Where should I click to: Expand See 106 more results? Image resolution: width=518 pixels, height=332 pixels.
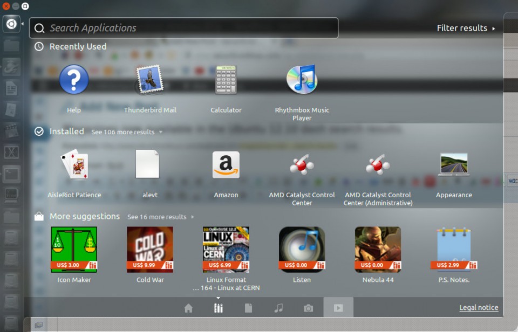point(127,132)
